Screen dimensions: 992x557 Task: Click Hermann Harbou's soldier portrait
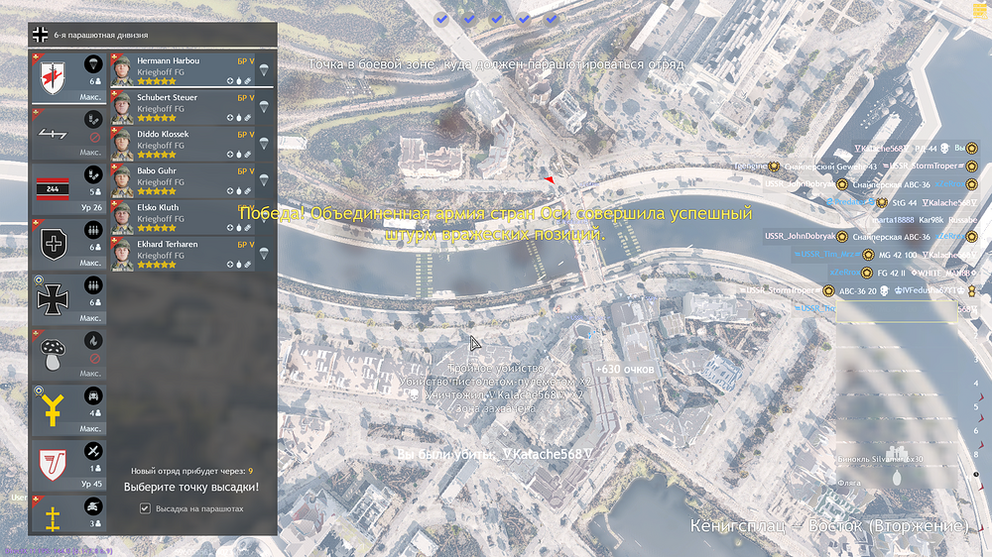122,70
